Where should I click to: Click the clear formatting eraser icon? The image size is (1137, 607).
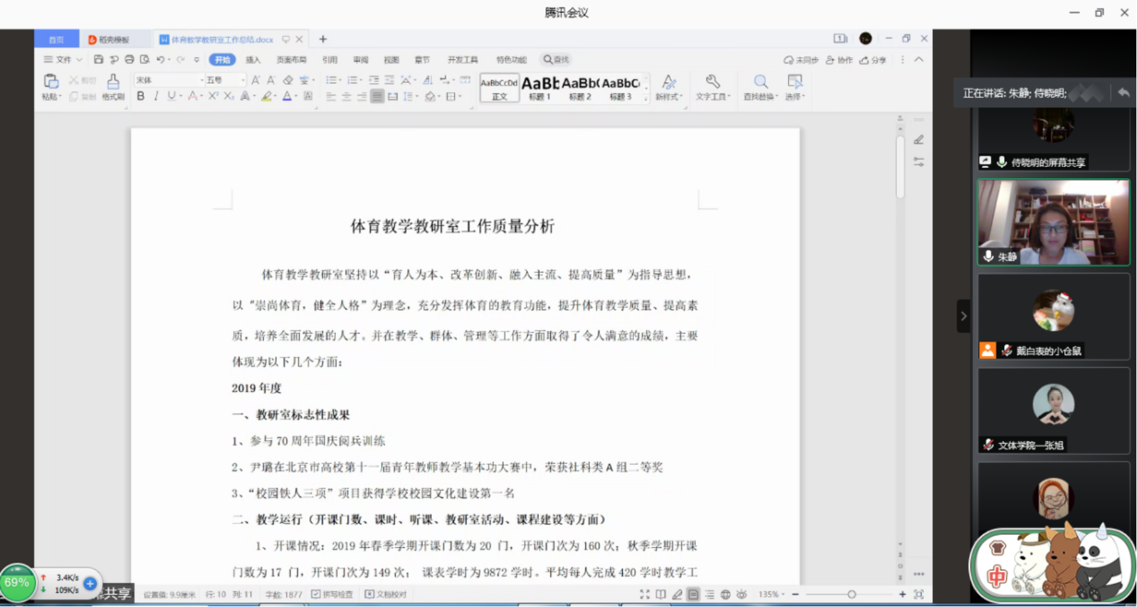coord(288,80)
